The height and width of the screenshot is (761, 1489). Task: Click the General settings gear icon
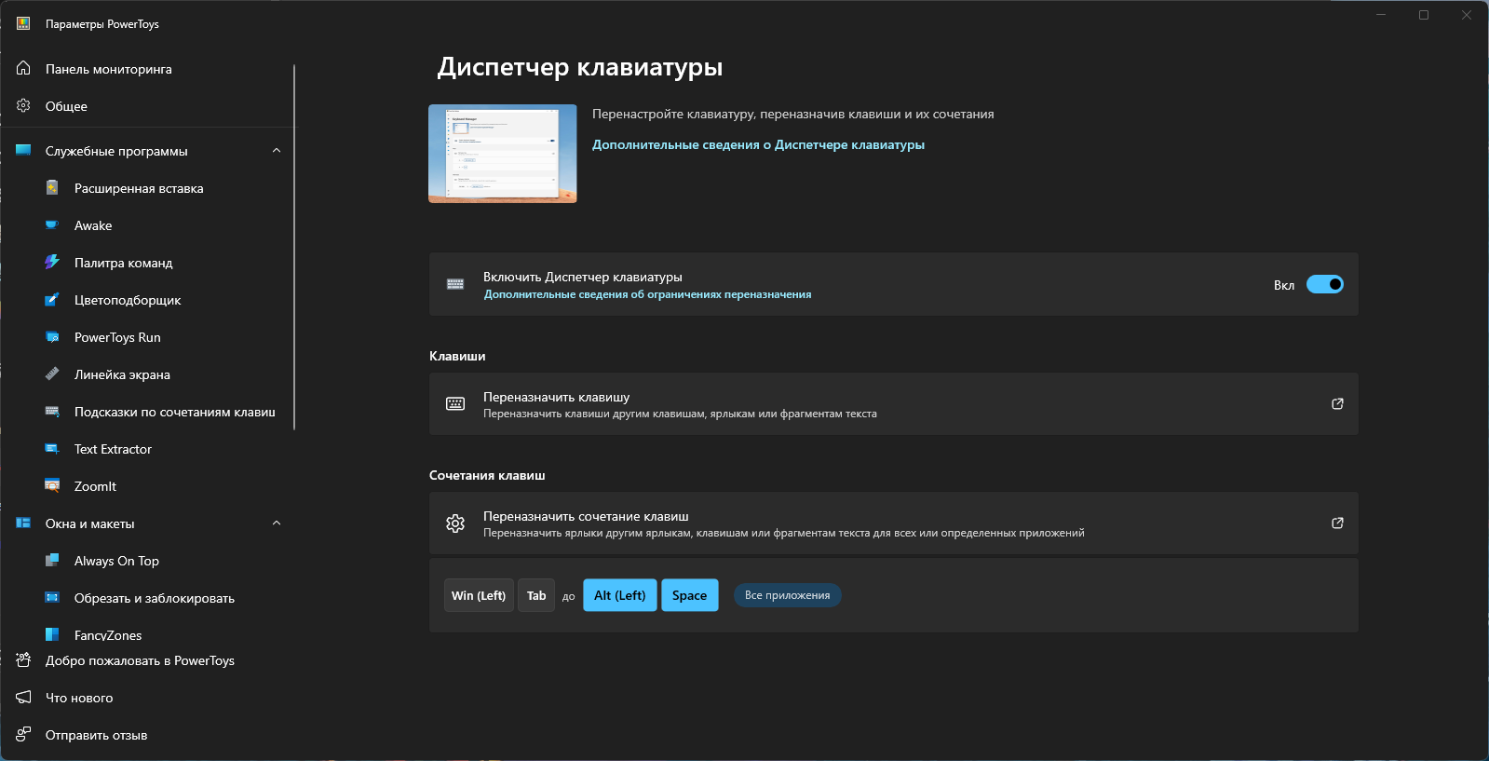[23, 105]
